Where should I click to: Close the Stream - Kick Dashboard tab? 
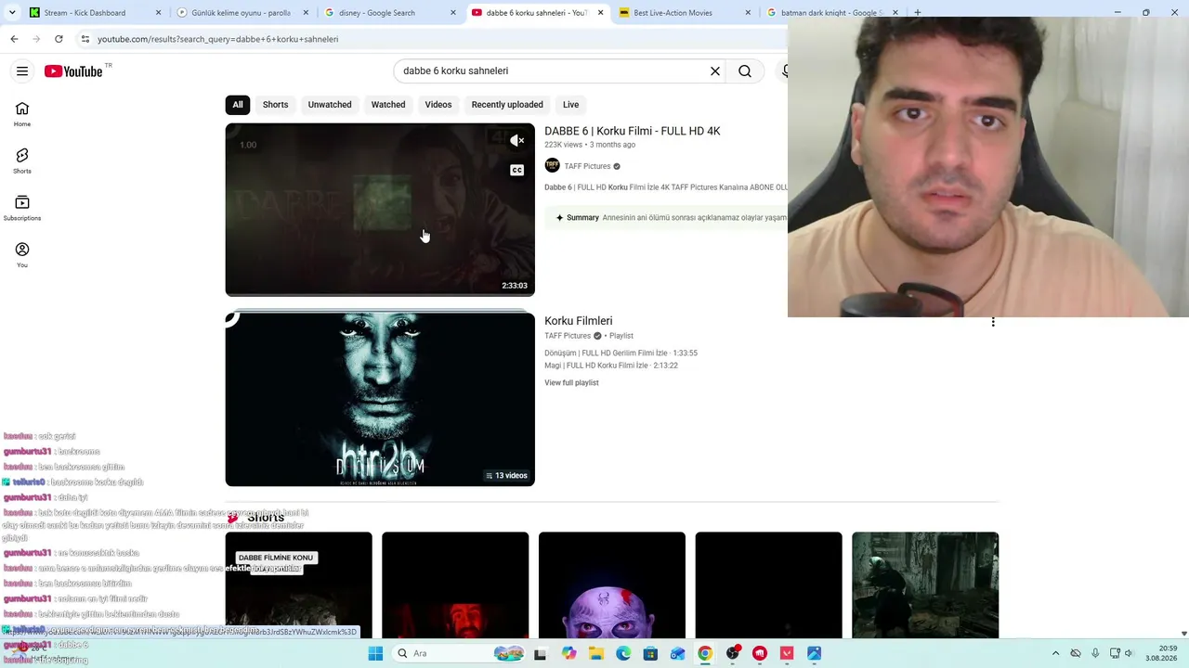click(158, 13)
